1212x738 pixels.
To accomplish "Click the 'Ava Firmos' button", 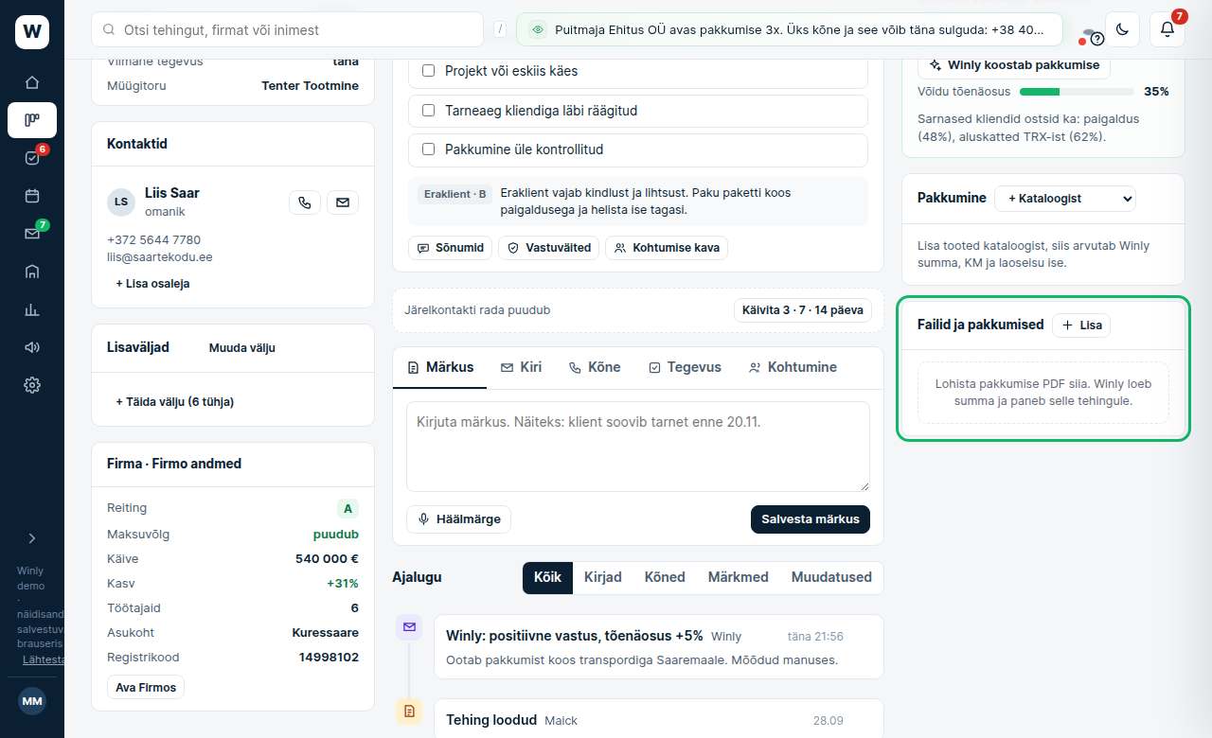I will 146,688.
